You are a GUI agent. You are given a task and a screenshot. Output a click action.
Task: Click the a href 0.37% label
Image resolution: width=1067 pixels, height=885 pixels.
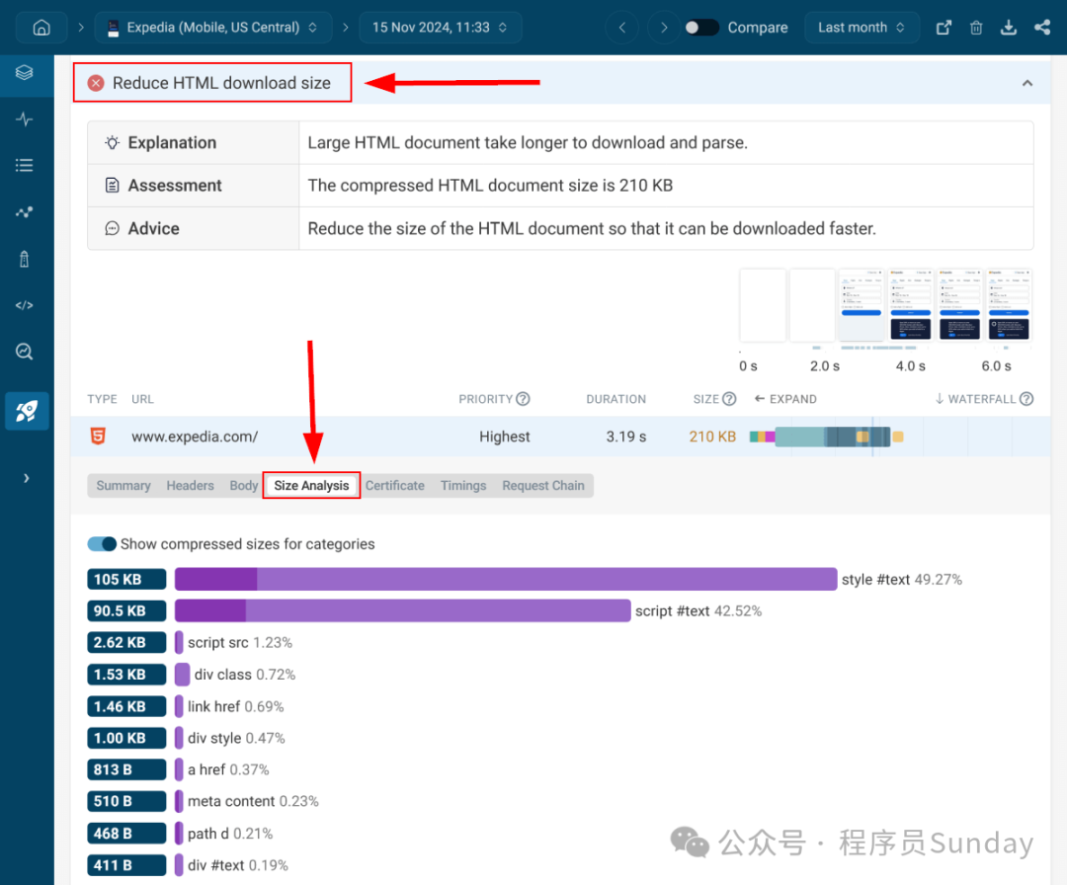point(228,770)
